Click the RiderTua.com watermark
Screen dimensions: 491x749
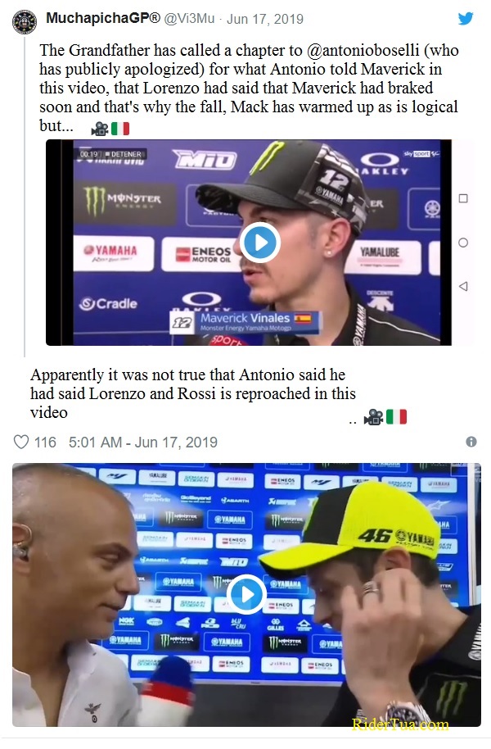[x=400, y=724]
